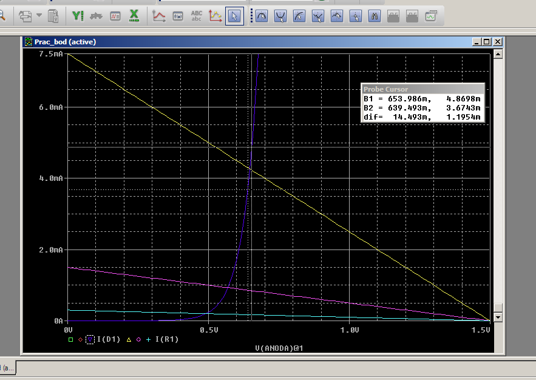
Task: Toggle the cursor display arrow button
Action: [x=234, y=16]
